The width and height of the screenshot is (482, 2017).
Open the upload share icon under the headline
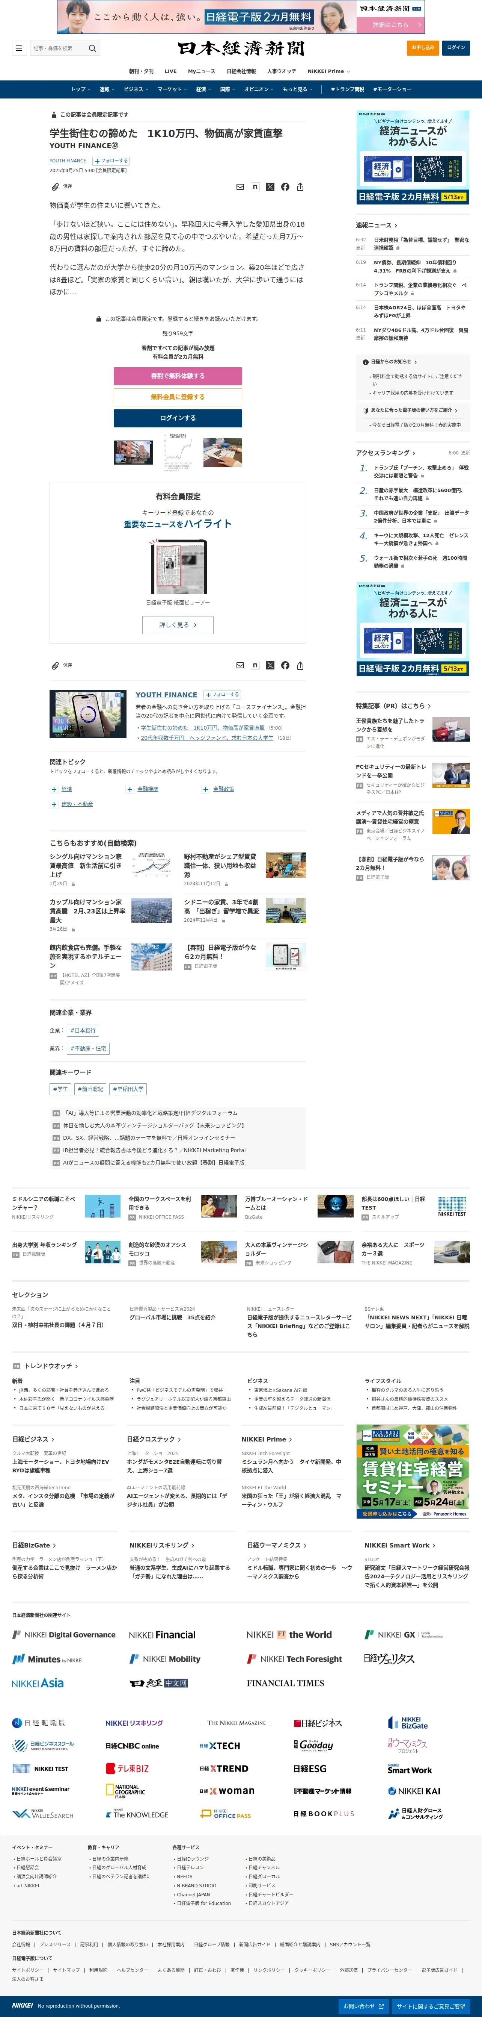coord(300,186)
